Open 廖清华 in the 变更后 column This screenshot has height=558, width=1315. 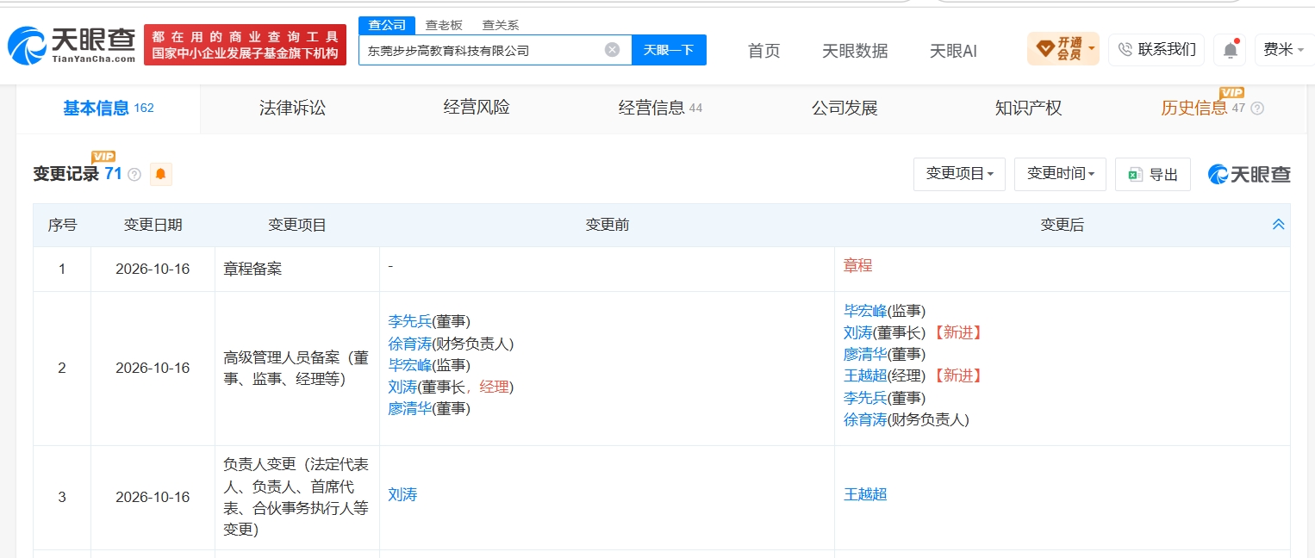click(865, 354)
